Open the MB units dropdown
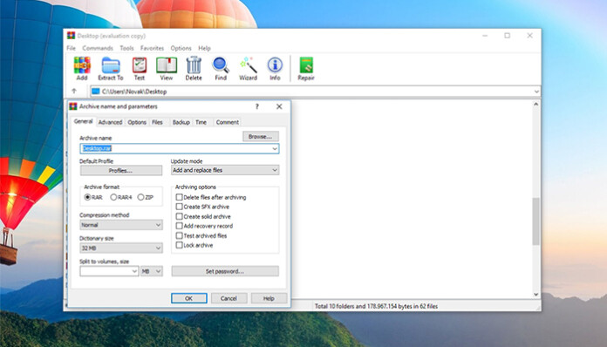The image size is (607, 347). point(152,271)
